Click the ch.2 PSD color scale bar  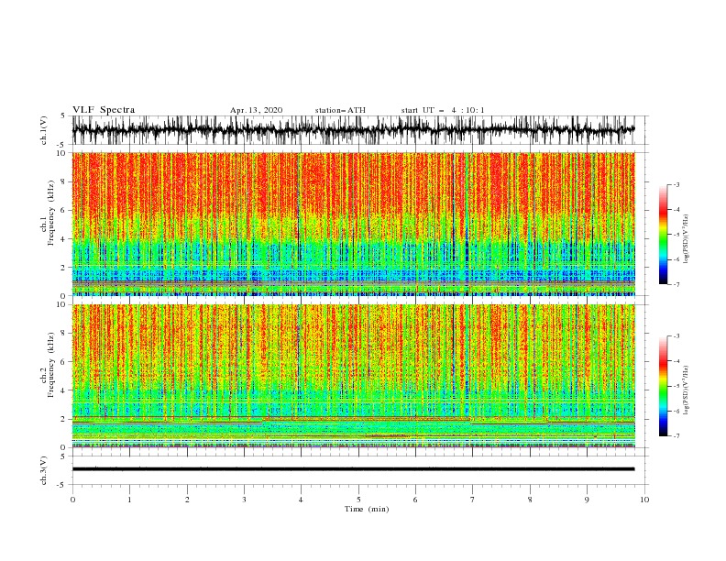663,386
